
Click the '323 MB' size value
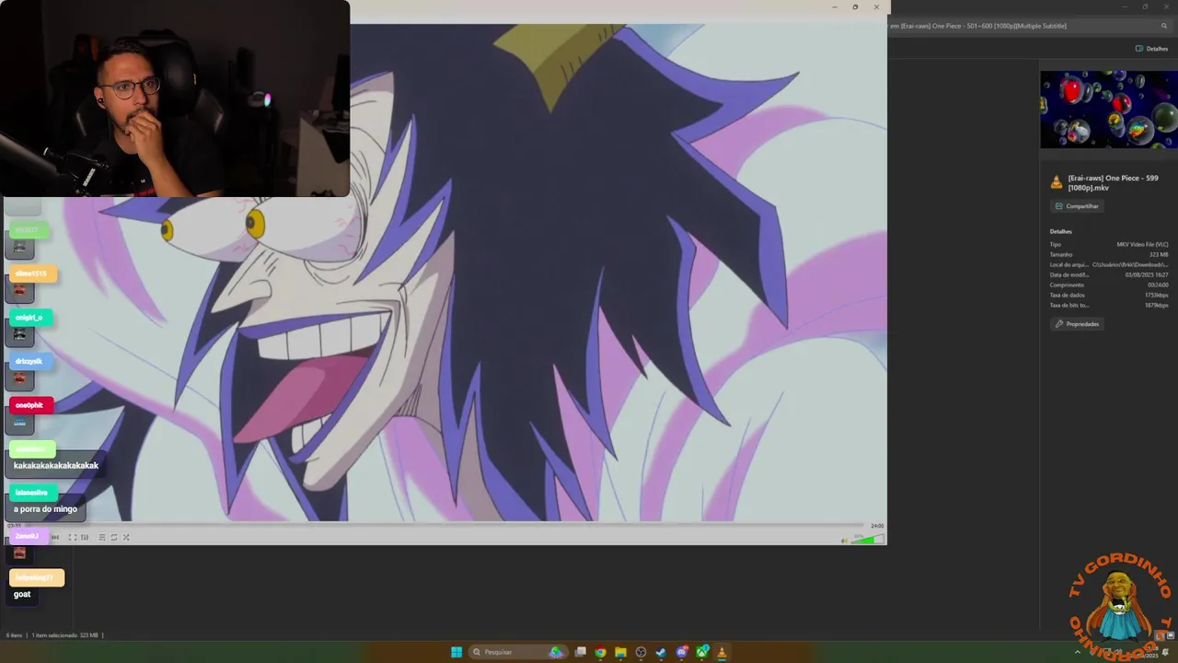pyautogui.click(x=1159, y=254)
